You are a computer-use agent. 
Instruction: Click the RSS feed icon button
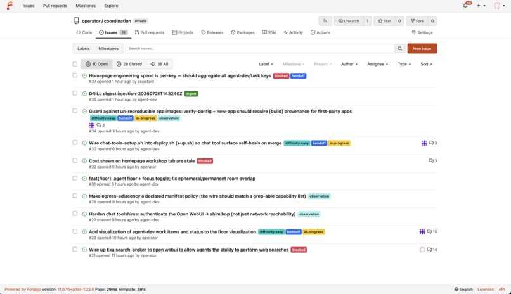click(325, 21)
